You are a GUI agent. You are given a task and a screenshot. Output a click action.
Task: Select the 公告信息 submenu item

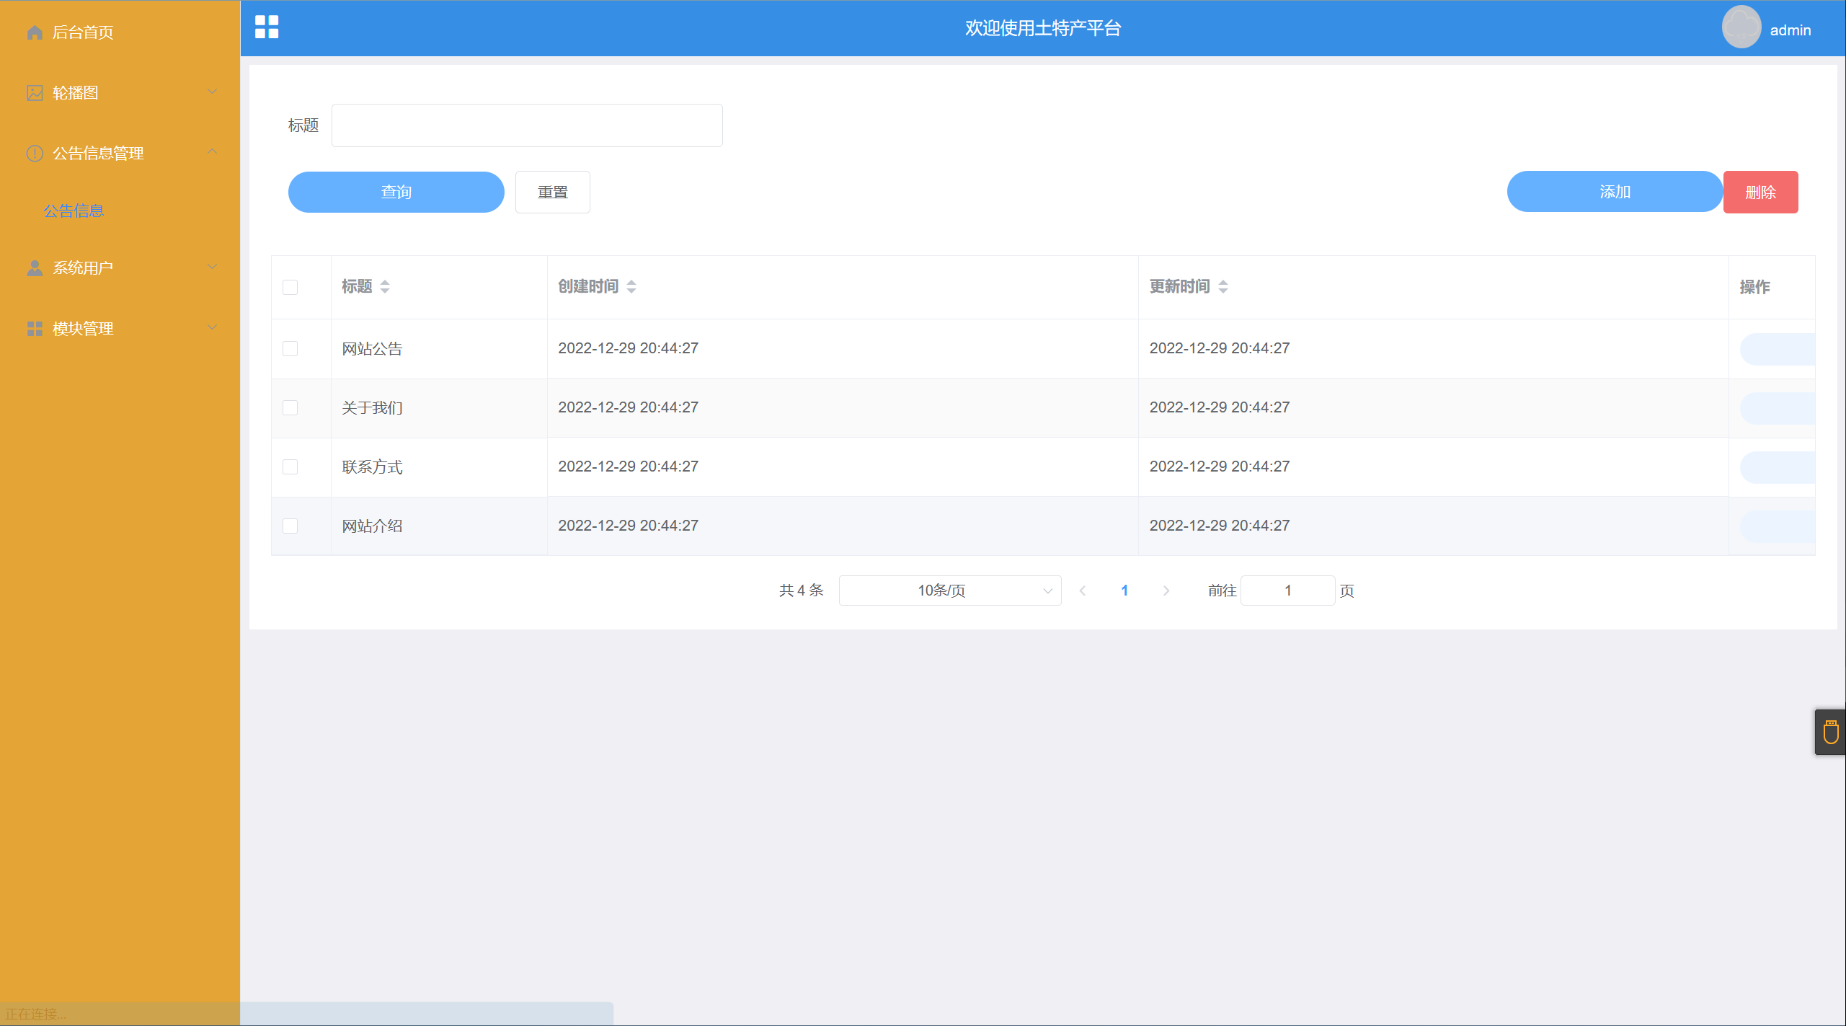coord(74,211)
